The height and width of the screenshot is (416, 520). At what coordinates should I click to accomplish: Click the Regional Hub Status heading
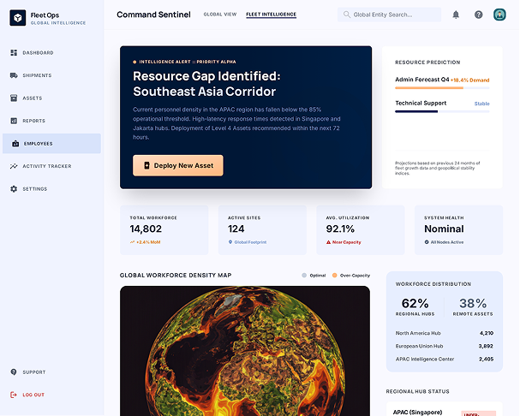pos(417,391)
